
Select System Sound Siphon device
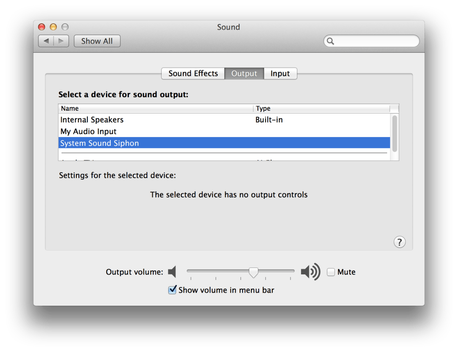click(x=224, y=143)
